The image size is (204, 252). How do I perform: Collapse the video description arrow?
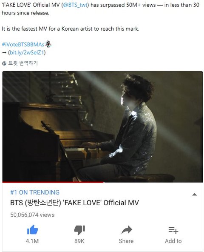point(195,195)
